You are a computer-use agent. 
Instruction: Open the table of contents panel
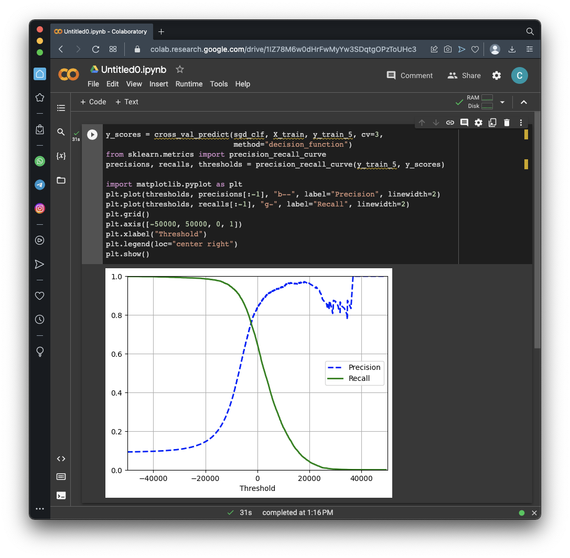coord(61,108)
